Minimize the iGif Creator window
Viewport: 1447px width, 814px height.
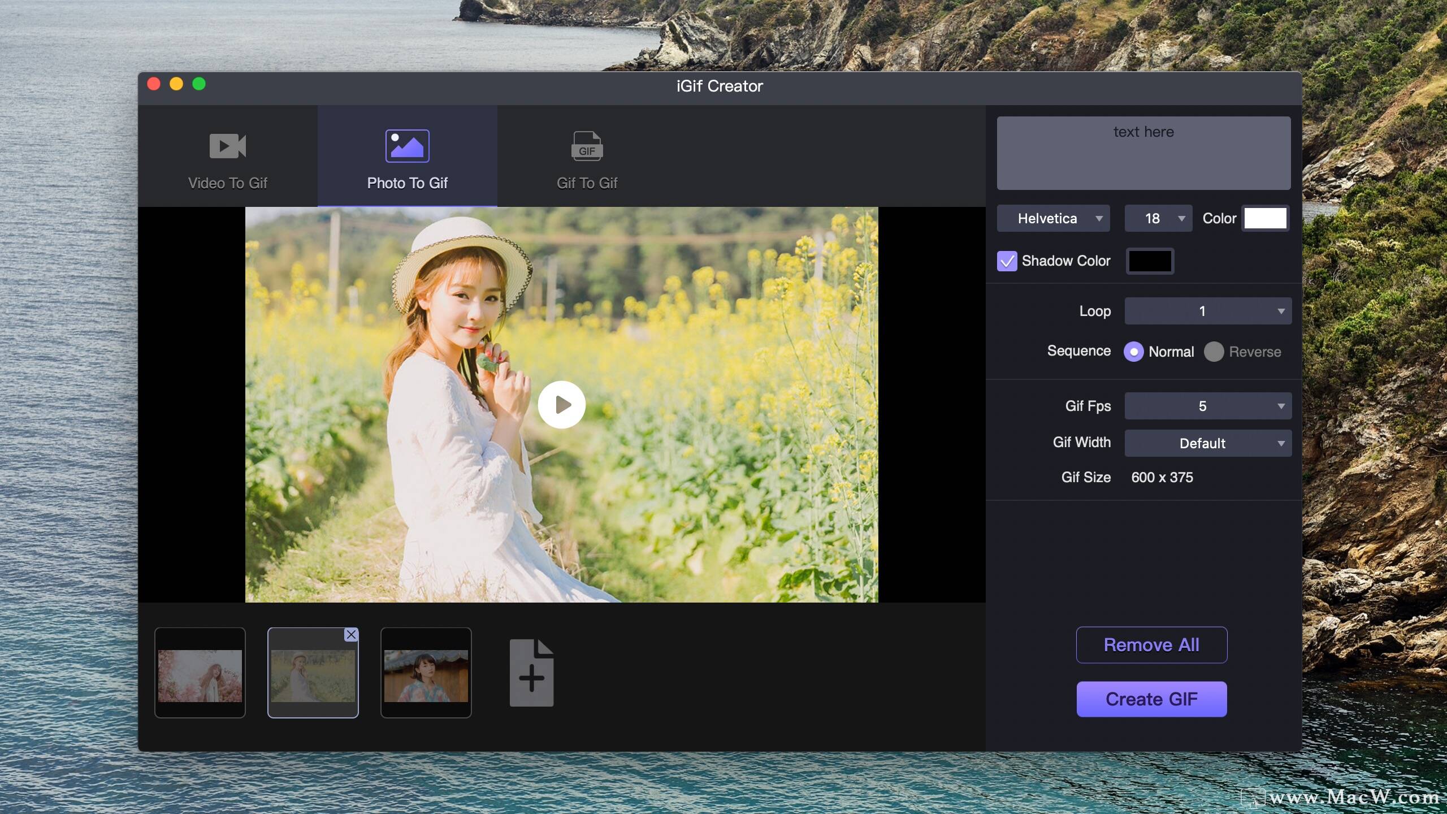point(176,84)
